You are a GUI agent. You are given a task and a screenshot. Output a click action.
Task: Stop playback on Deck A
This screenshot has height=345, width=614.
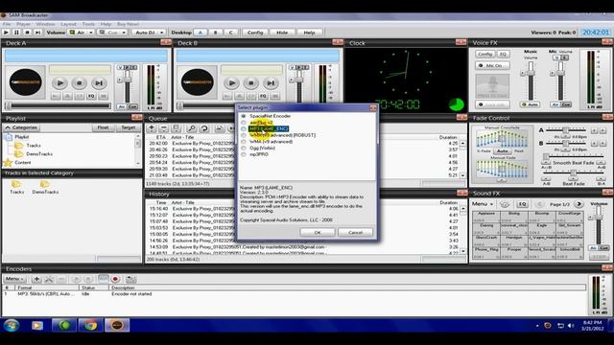point(79,83)
